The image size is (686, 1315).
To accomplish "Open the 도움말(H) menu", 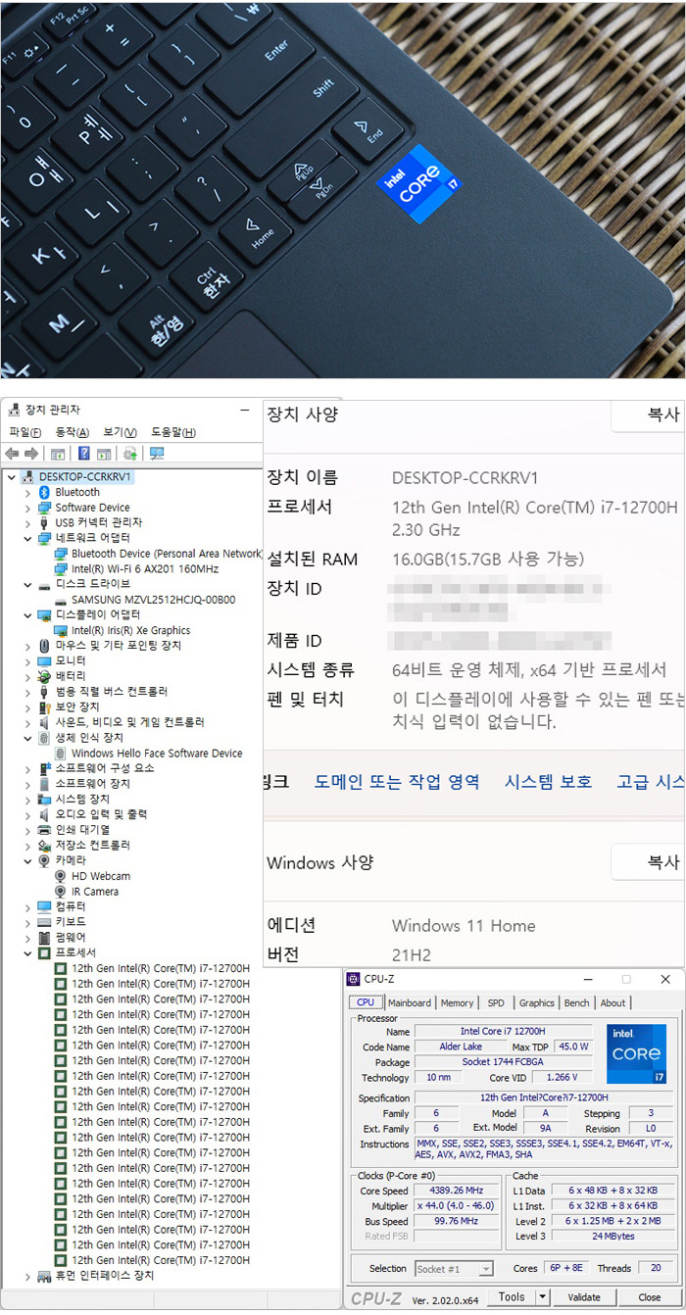I will [173, 432].
